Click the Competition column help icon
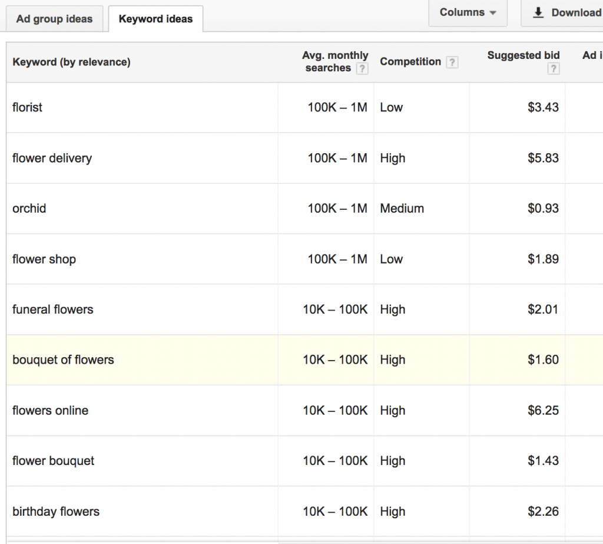Screen dimensions: 603x544 (452, 62)
